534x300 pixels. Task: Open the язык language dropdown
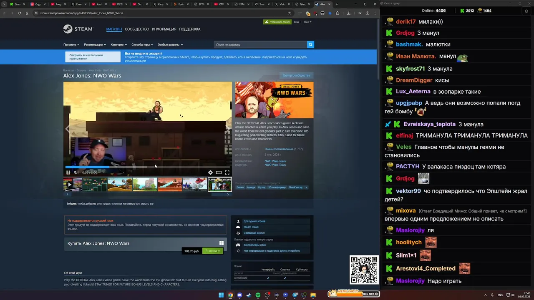pyautogui.click(x=307, y=22)
